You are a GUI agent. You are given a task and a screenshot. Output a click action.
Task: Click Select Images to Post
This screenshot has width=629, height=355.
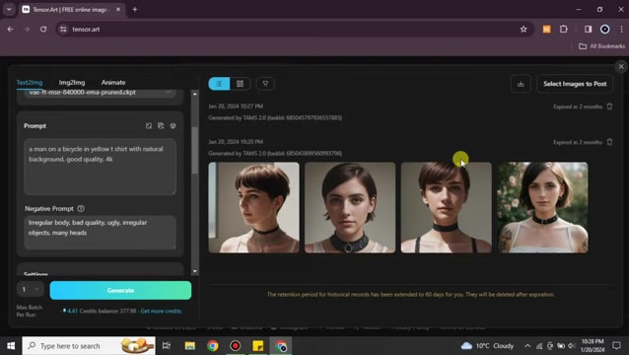coord(575,84)
